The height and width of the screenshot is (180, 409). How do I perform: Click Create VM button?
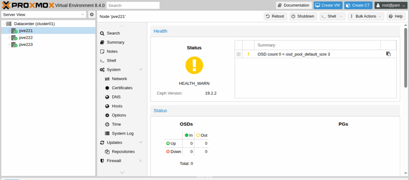click(x=328, y=5)
